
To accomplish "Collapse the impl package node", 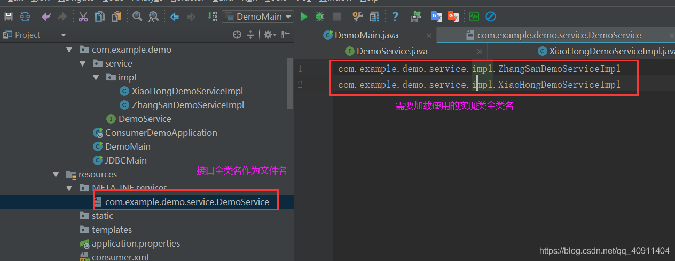I will point(96,77).
